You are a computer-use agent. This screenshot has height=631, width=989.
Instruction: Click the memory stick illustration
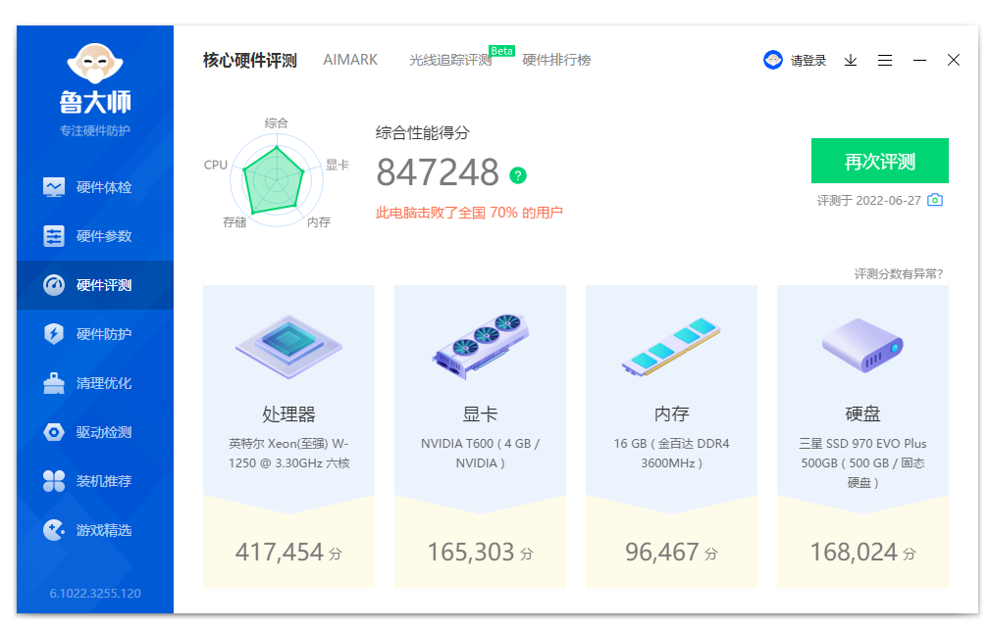coord(671,346)
